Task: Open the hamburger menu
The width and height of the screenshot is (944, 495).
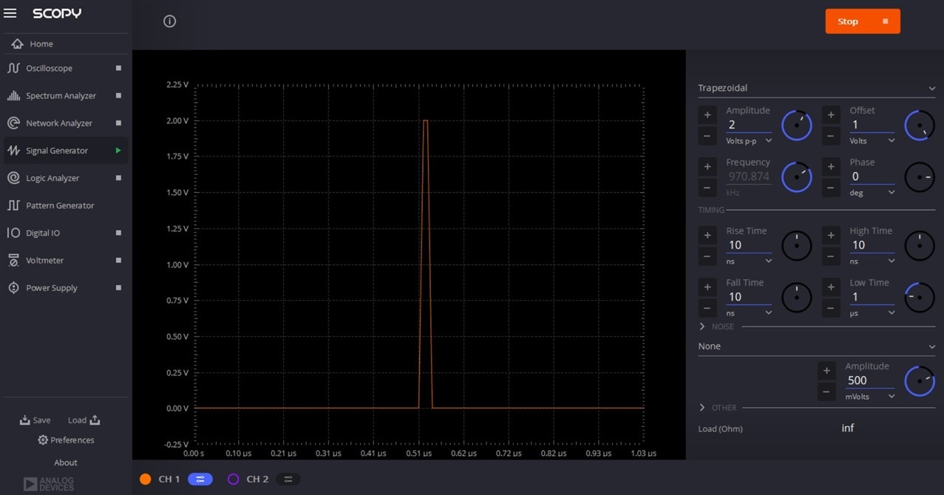Action: (x=10, y=13)
